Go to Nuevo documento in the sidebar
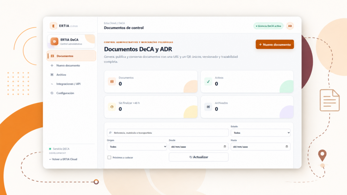 tap(71, 65)
